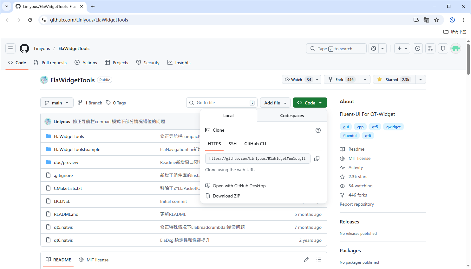Screen dimensions: 471x269
Task: Open the Copilot chat icon
Action: click(374, 48)
